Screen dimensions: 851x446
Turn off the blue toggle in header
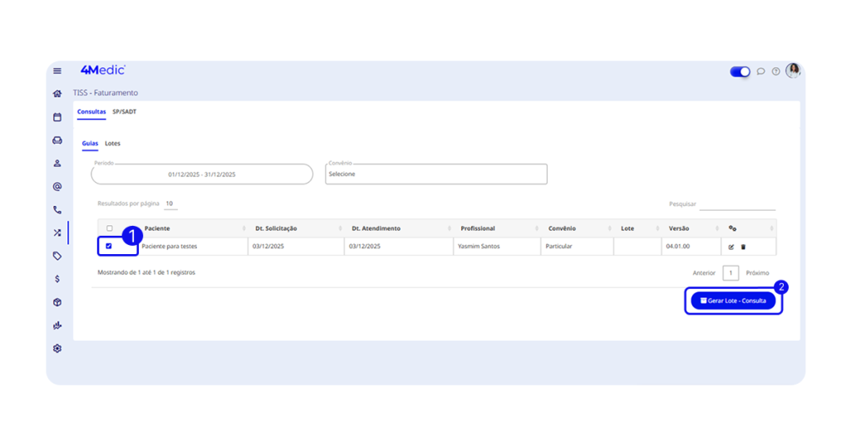[x=740, y=71]
